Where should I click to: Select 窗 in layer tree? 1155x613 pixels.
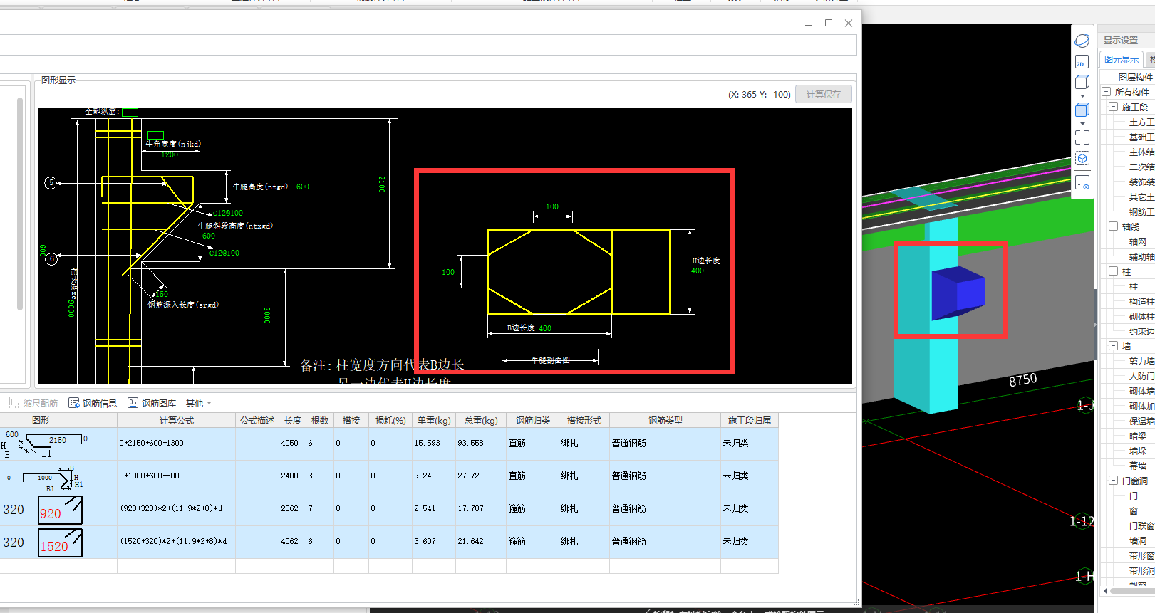click(x=1134, y=510)
